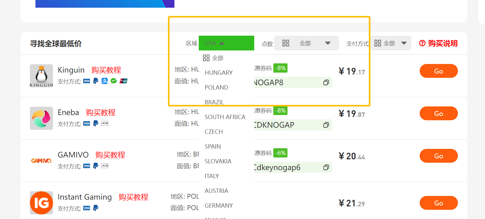This screenshot has width=485, height=219.
Task: Open Kinguin's 购买教程 tutorial link
Action: tap(106, 70)
